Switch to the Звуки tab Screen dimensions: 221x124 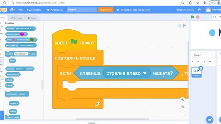tap(32, 18)
